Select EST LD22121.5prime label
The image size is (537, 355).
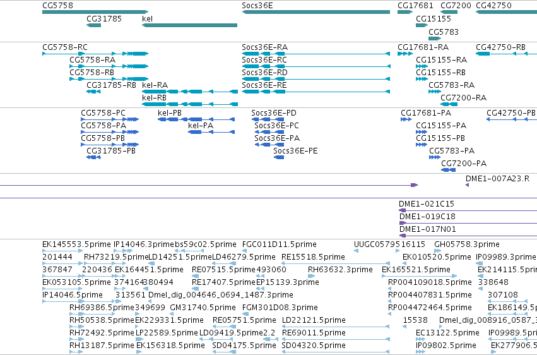click(x=314, y=321)
